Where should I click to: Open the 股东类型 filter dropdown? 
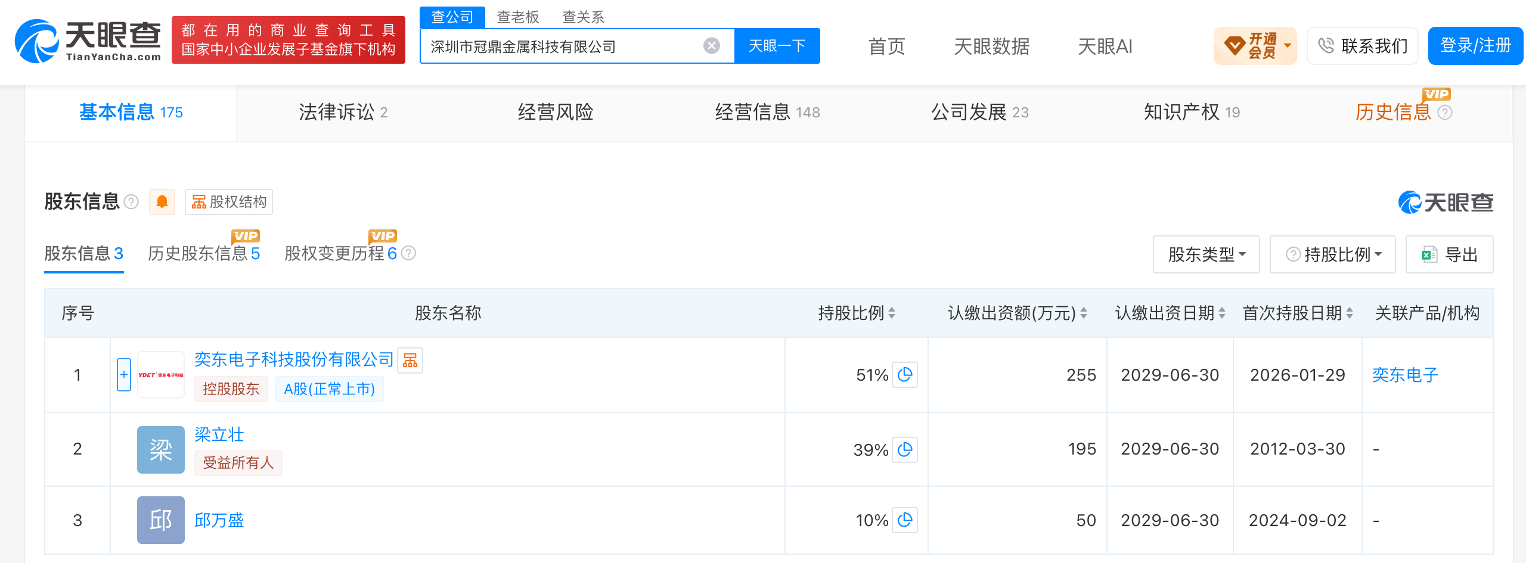click(1206, 254)
